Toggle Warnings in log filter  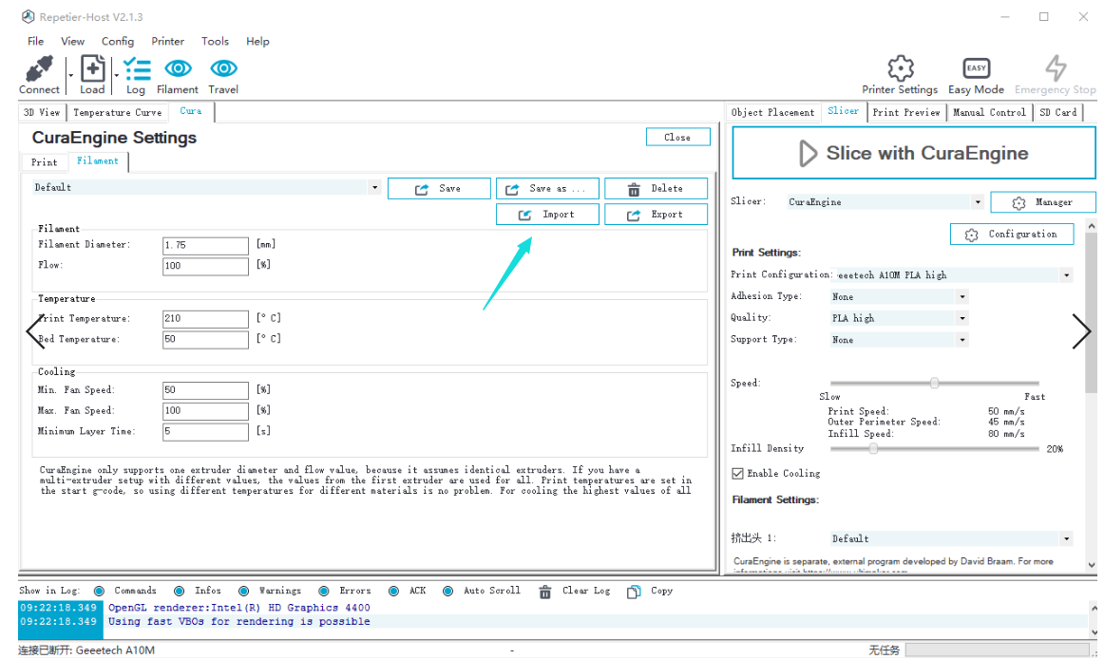pos(243,591)
